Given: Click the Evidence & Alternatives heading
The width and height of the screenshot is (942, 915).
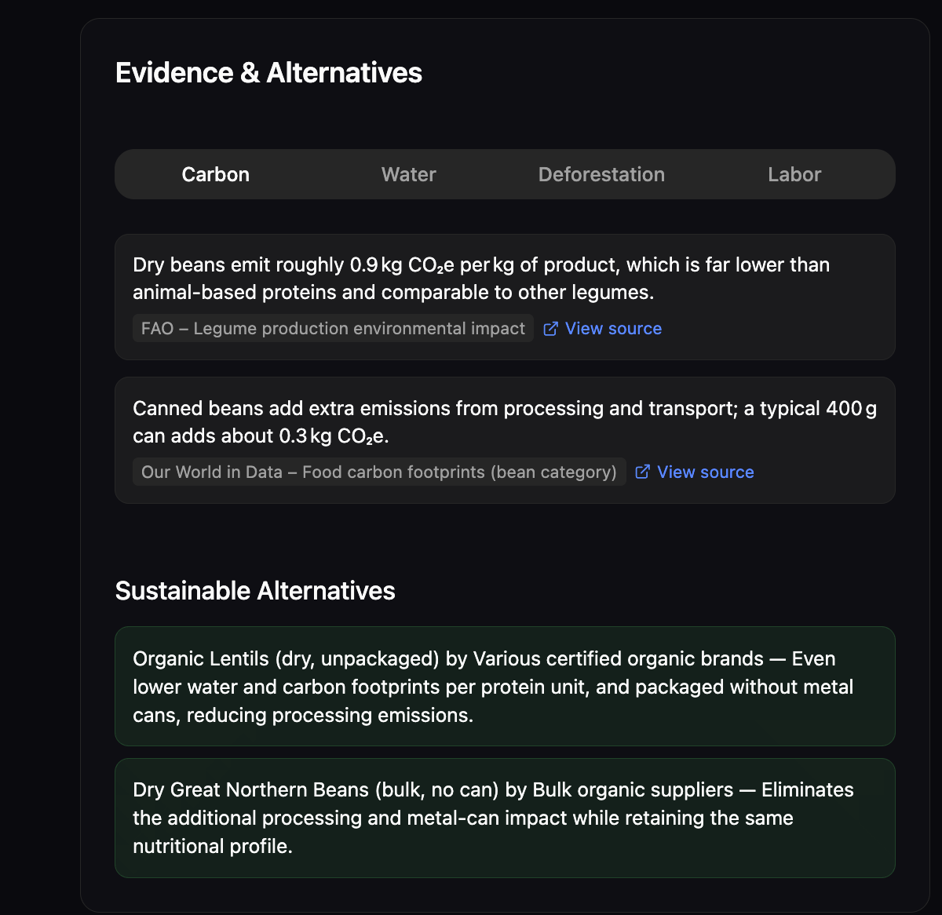Looking at the screenshot, I should 268,73.
